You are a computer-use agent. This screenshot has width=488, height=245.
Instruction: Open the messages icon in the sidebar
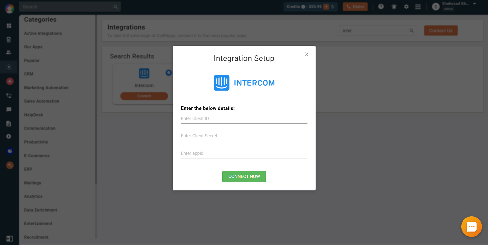click(x=9, y=109)
